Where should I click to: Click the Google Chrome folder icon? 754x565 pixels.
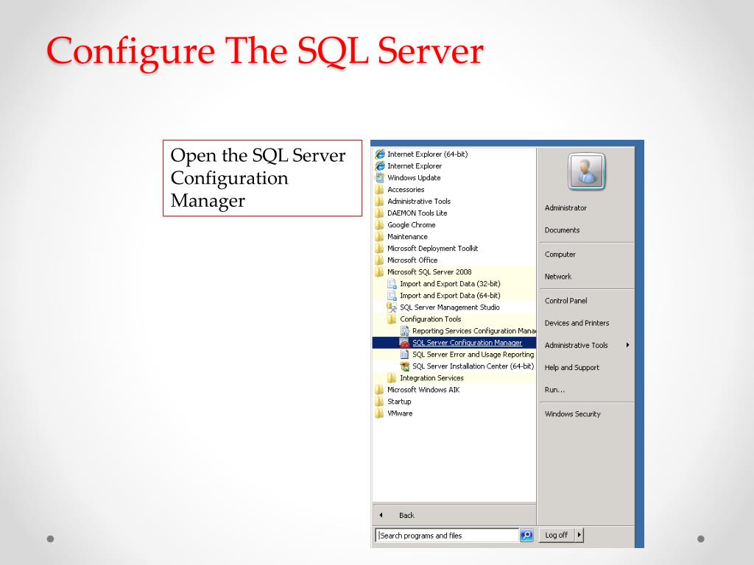pyautogui.click(x=380, y=225)
